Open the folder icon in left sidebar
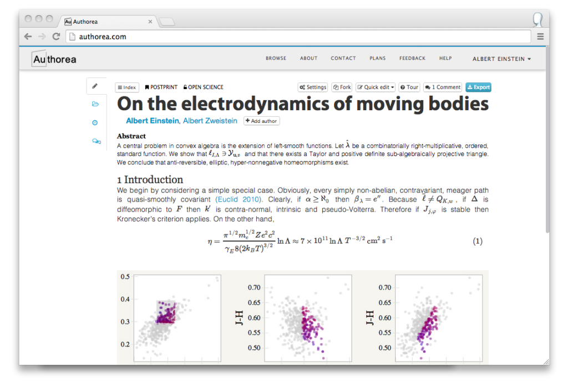568x382 pixels. pos(95,104)
